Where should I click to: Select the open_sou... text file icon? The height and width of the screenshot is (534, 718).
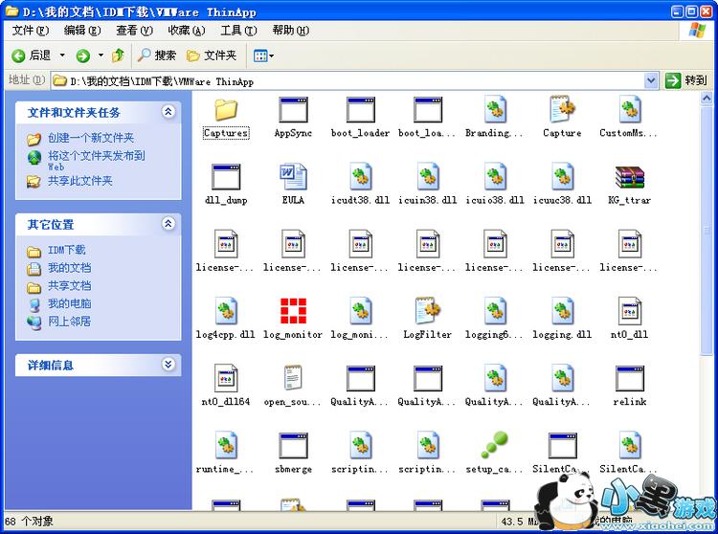click(293, 378)
